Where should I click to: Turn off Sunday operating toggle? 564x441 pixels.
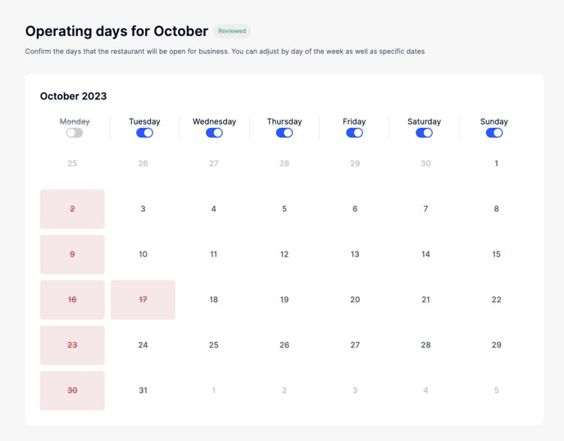pyautogui.click(x=494, y=133)
